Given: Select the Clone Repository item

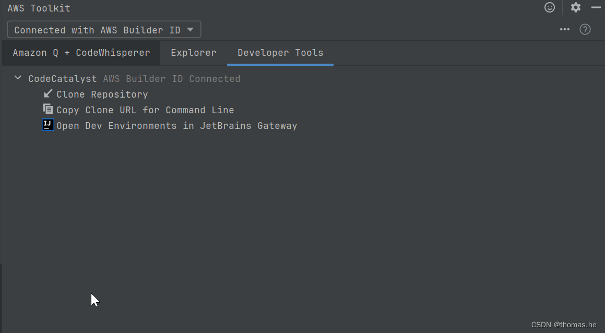Looking at the screenshot, I should (102, 94).
